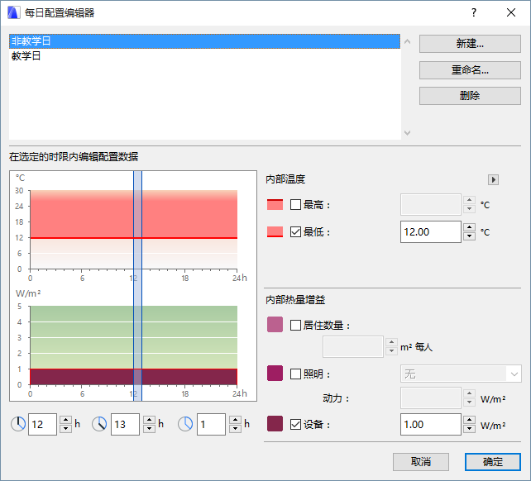Decrease duration with down arrow
The image size is (531, 481).
(x=235, y=429)
